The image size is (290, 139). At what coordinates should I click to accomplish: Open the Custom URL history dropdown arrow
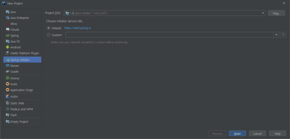pos(276,35)
